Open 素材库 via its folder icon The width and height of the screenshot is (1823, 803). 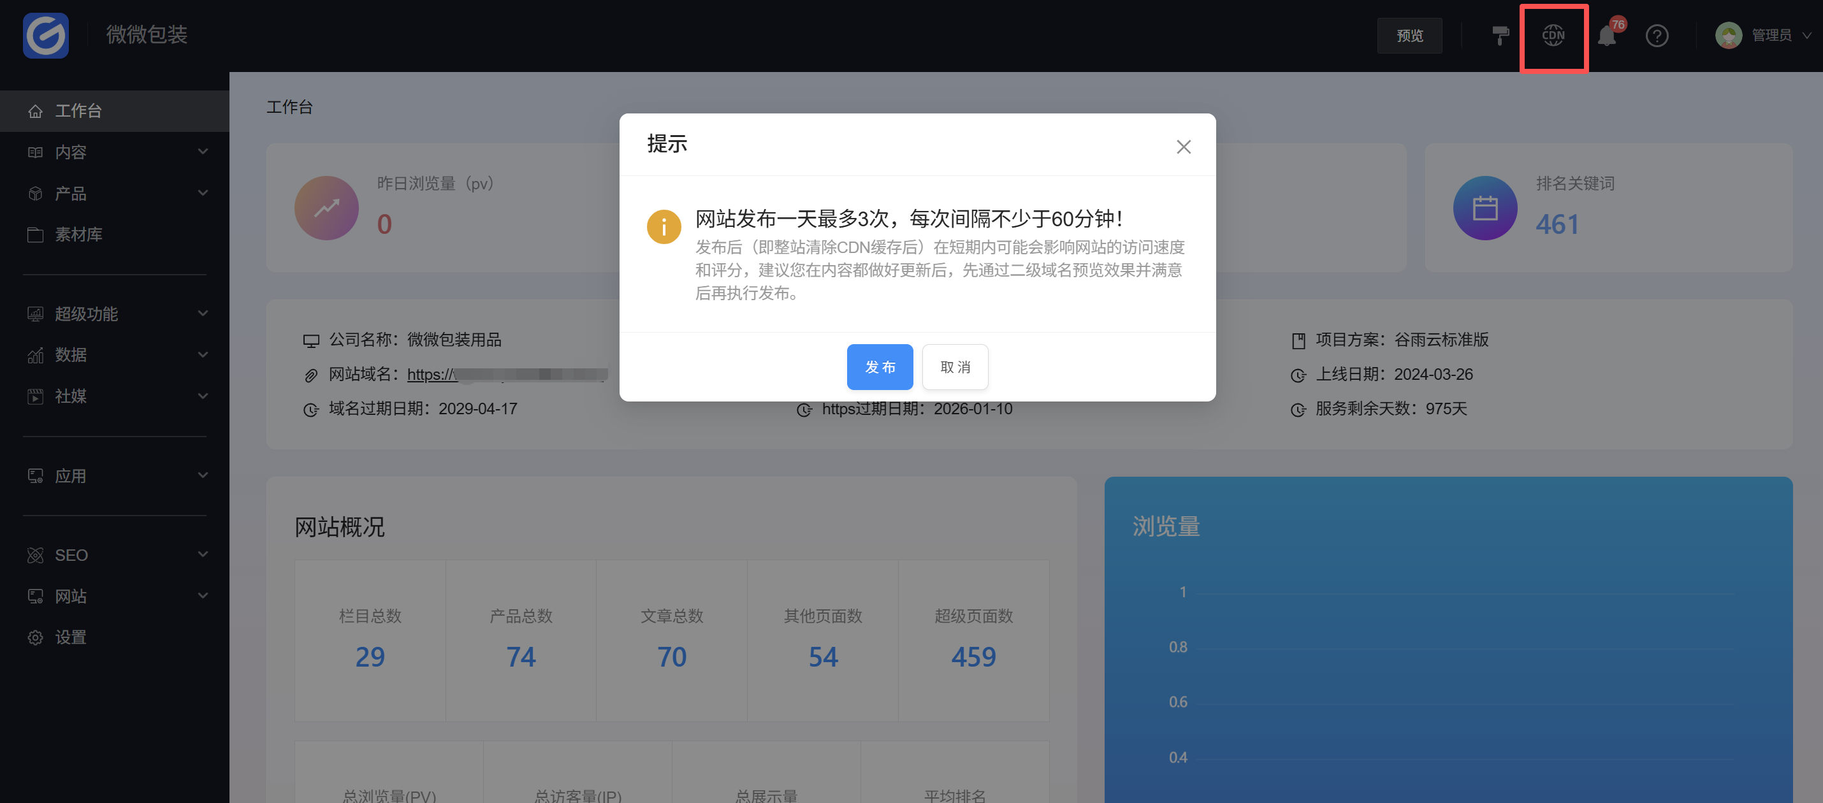click(36, 234)
